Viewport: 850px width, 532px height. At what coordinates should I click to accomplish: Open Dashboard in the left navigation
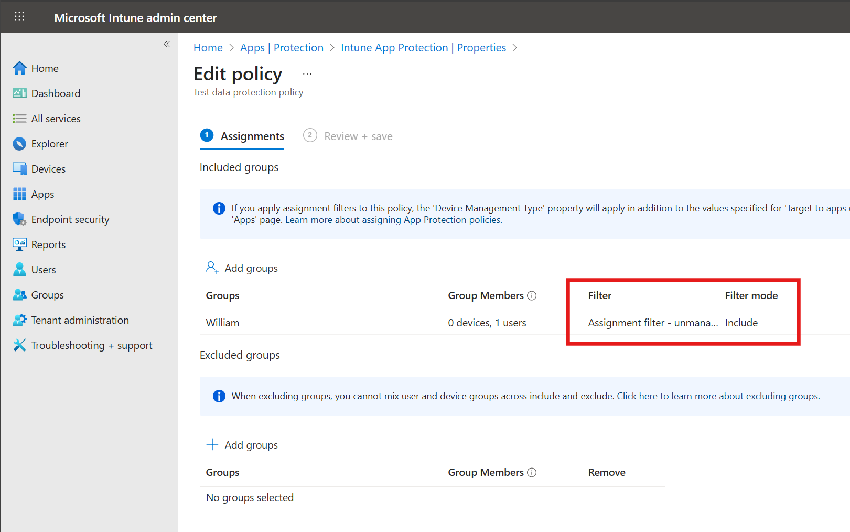(56, 93)
